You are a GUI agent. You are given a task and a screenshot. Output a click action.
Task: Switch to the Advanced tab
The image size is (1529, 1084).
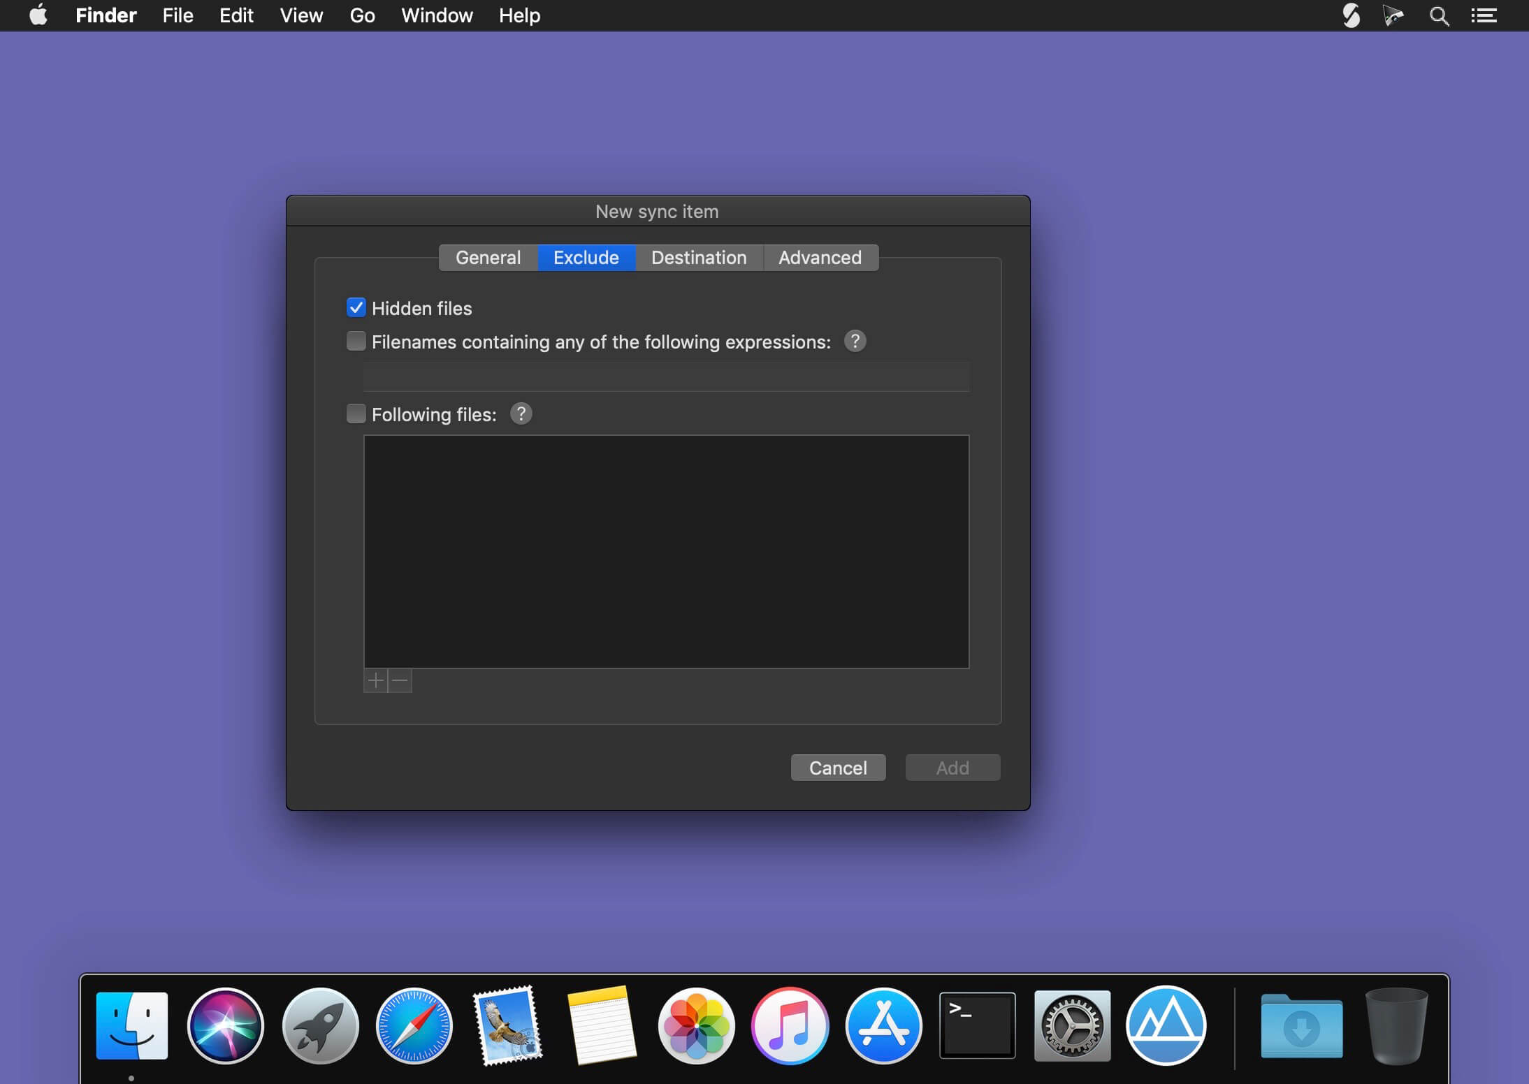point(819,257)
